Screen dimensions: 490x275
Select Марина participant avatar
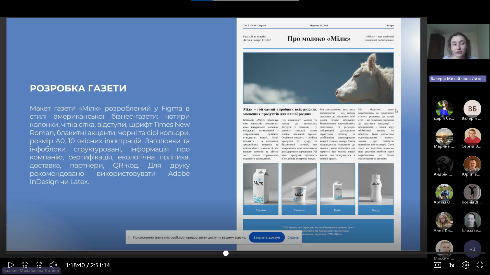(444, 137)
